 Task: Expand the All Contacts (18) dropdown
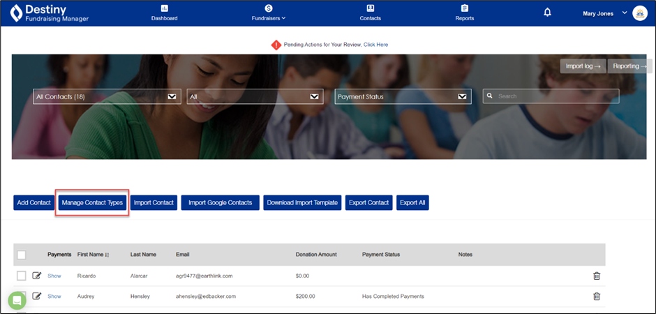point(107,97)
